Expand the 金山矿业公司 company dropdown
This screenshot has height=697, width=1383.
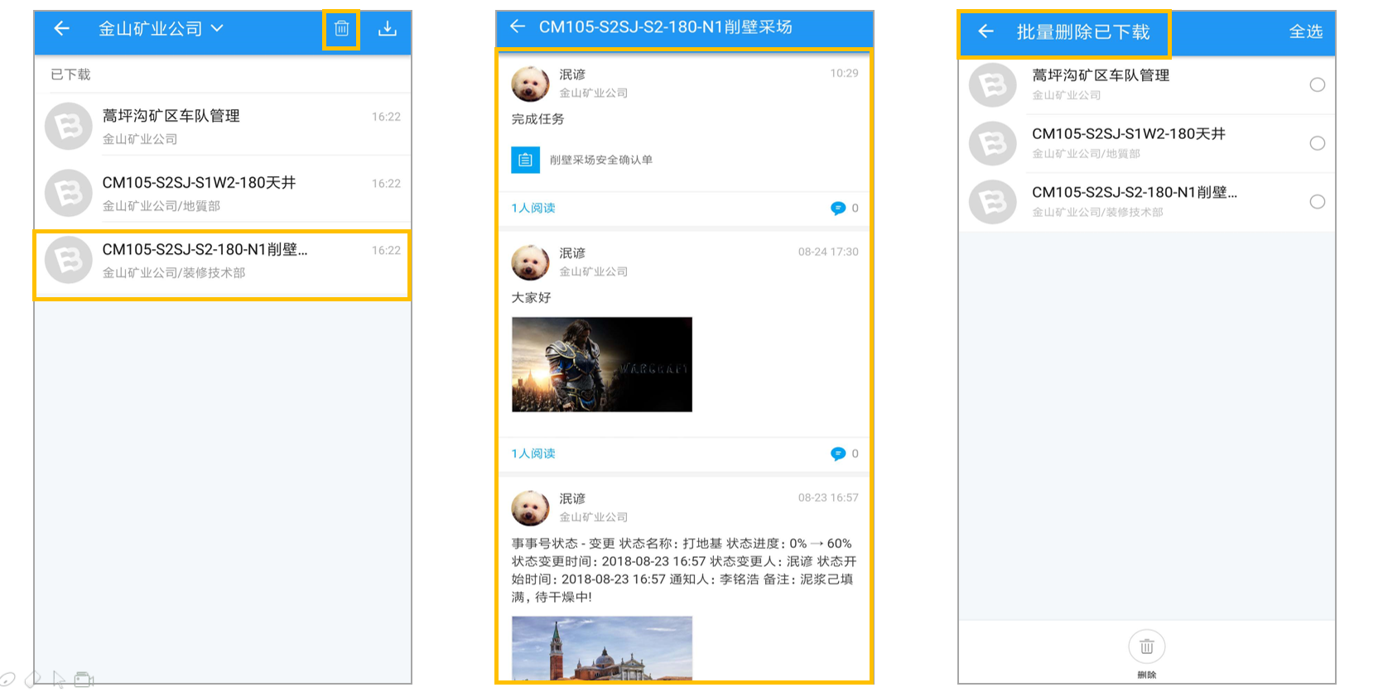click(x=217, y=29)
